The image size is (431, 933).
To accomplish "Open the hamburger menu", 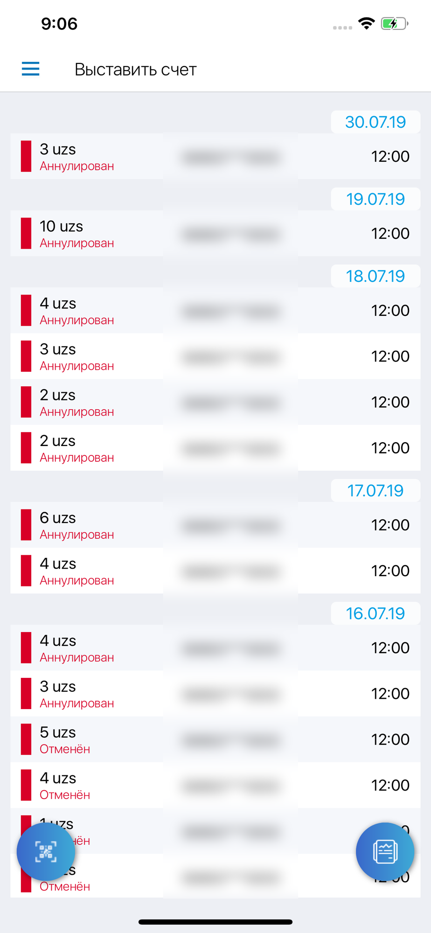I will [x=31, y=69].
